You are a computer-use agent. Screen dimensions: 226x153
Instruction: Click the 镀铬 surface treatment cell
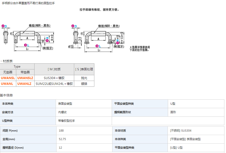[84, 84]
